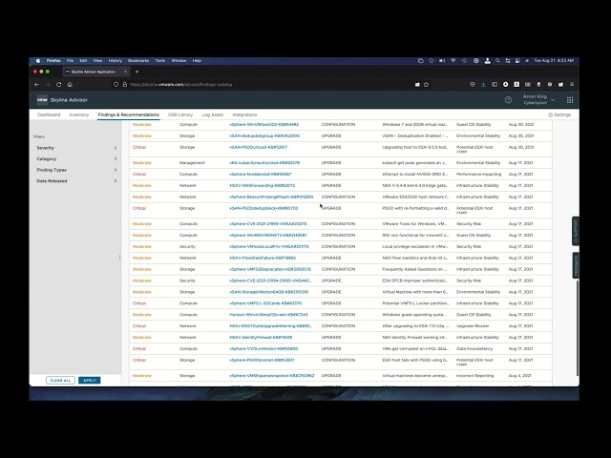Open finding NSXV-IdentityFirewall link

point(261,338)
